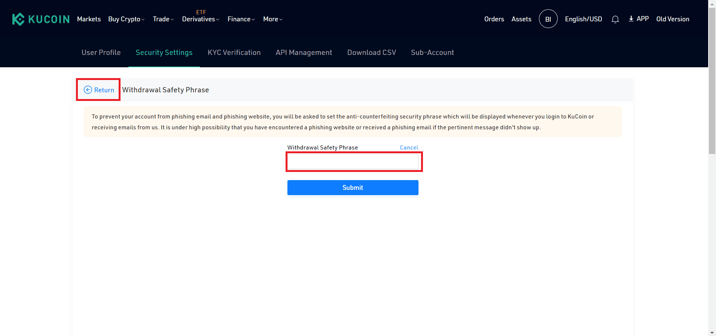The image size is (716, 336).
Task: Expand the Derivatives dropdown
Action: tap(201, 19)
